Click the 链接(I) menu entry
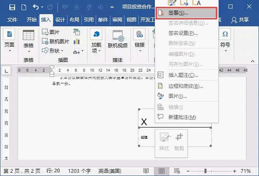Screen dimensions: 259x176 187,107
